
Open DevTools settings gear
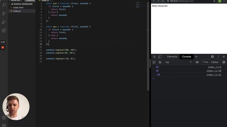(x=212, y=57)
